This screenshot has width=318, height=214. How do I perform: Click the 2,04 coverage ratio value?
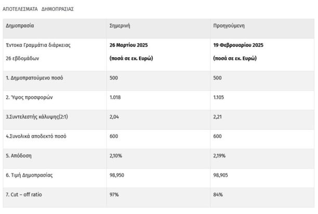click(114, 117)
